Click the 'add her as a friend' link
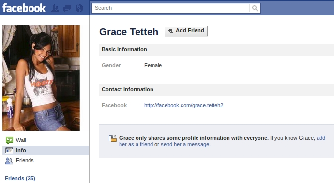This screenshot has height=183, width=334. pos(222,141)
